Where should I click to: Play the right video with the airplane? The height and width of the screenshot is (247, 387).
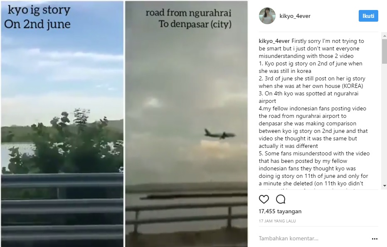coord(186,124)
